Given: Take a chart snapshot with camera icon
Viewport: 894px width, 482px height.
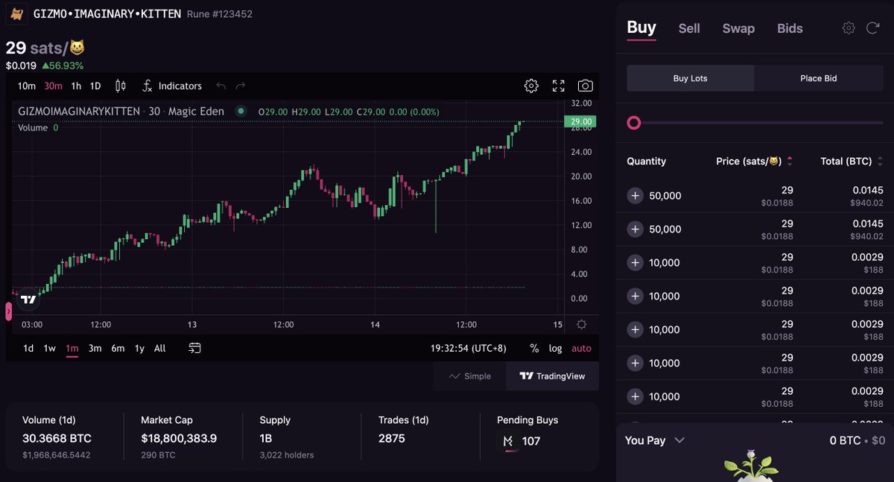Looking at the screenshot, I should tap(586, 86).
